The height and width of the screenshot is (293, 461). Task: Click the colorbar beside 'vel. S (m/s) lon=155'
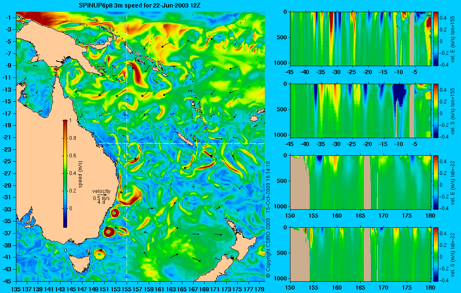[x=436, y=111]
